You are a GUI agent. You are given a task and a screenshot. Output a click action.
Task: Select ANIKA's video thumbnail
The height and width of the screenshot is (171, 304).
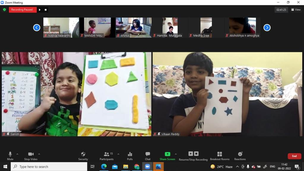tap(134, 27)
